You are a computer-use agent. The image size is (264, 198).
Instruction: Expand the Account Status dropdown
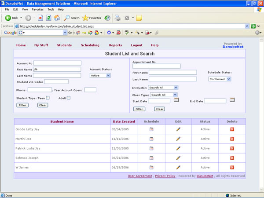pyautogui.click(x=100, y=75)
